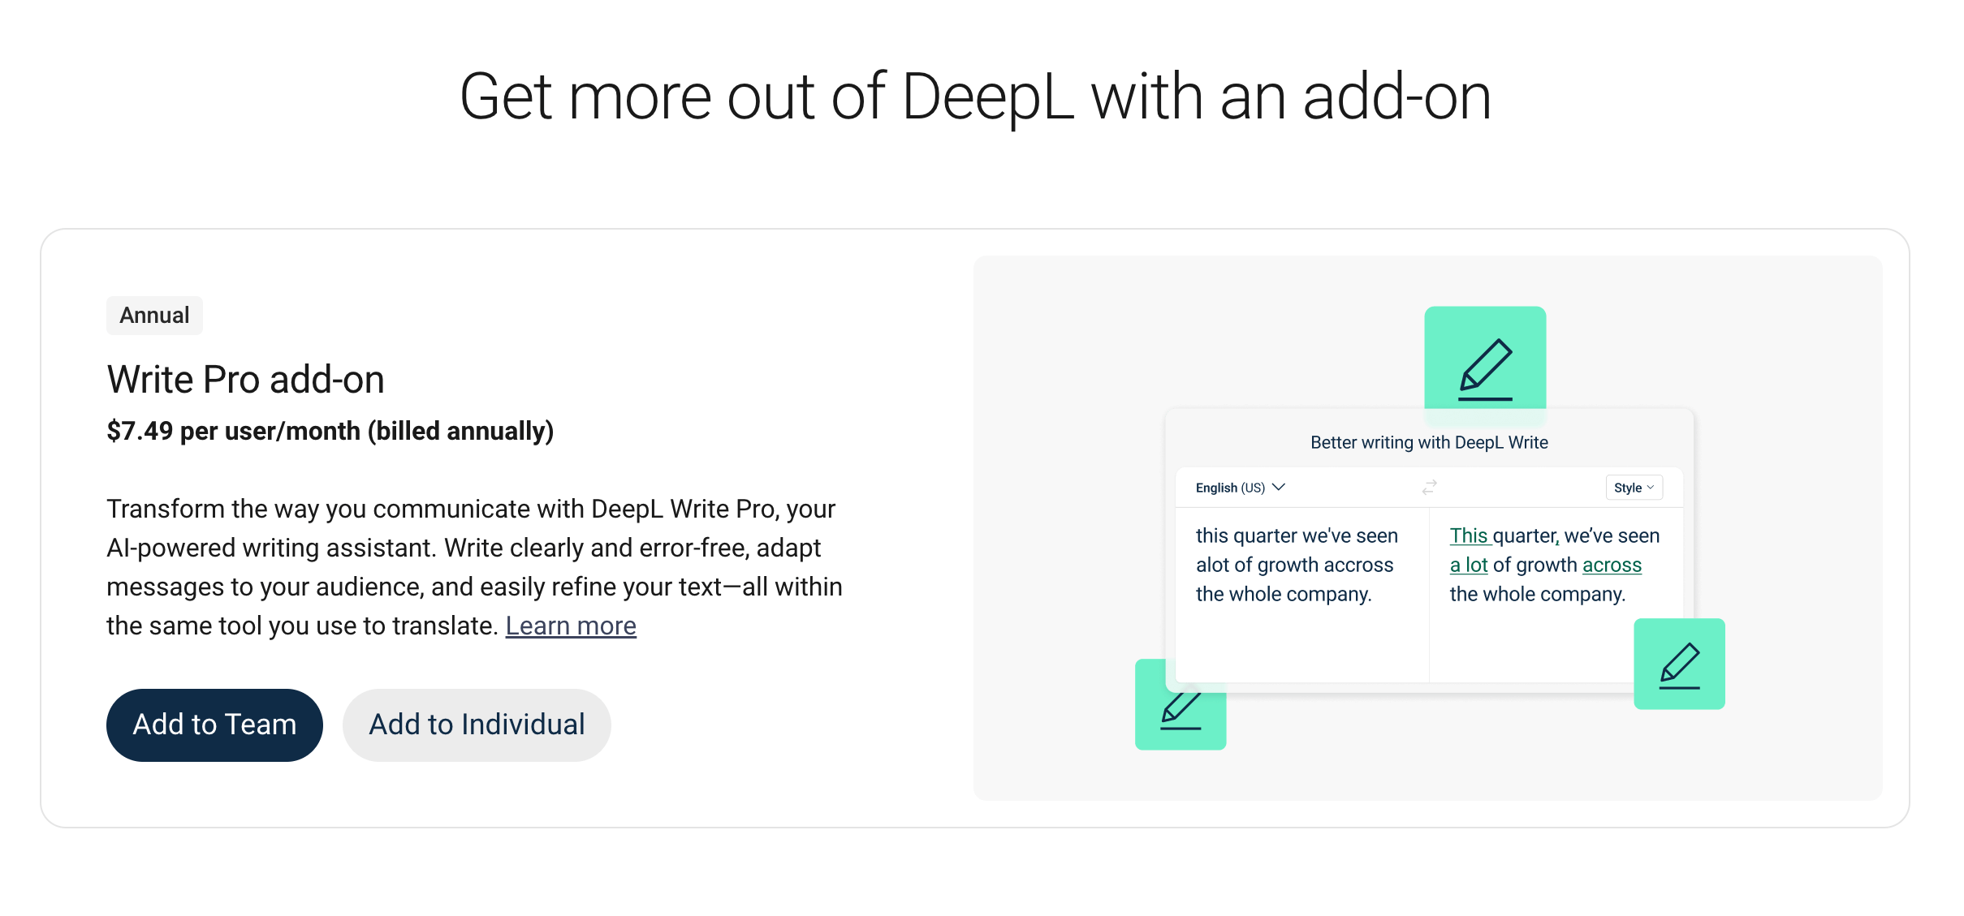This screenshot has width=1964, height=916.
Task: Click the underlined "This" correction
Action: (x=1469, y=535)
